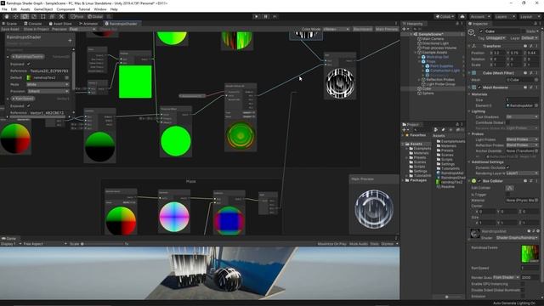The image size is (544, 306).
Task: Select the Scale tool in toolbar
Action: [34, 16]
